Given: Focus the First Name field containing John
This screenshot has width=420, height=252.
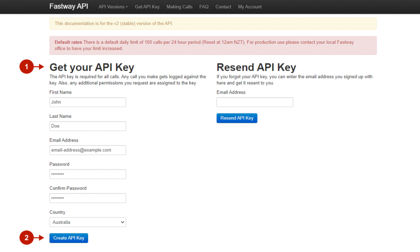Looking at the screenshot, I should point(87,102).
